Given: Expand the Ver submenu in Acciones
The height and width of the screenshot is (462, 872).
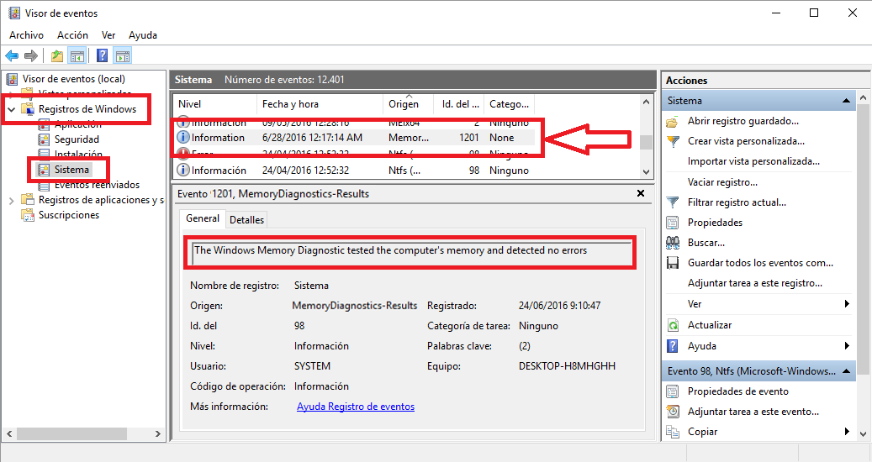Looking at the screenshot, I should tap(847, 304).
